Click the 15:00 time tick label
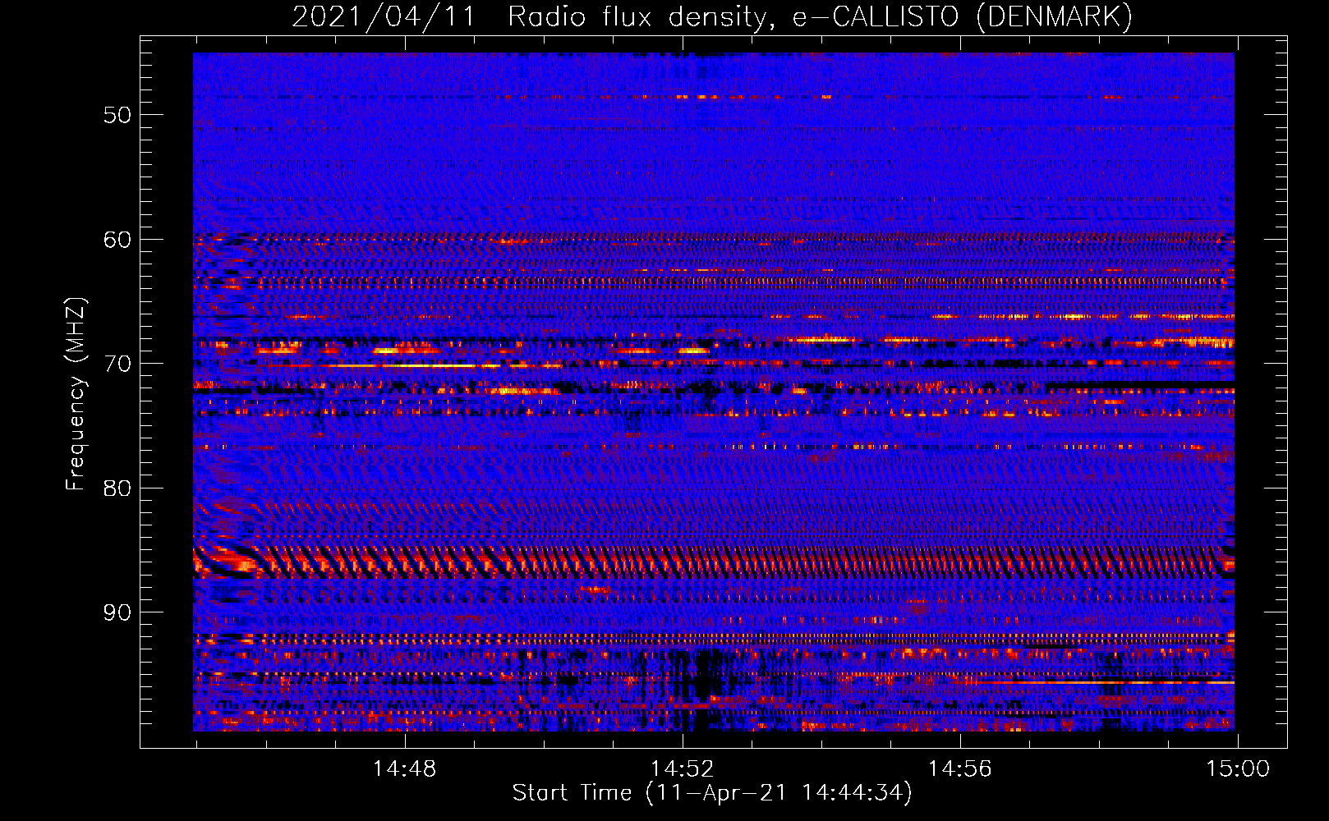 click(1238, 769)
